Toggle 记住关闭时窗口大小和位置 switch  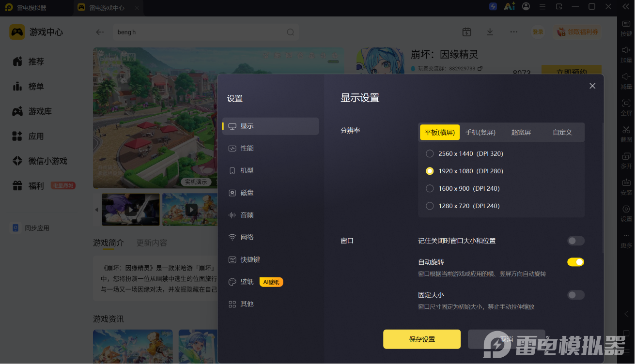click(576, 241)
